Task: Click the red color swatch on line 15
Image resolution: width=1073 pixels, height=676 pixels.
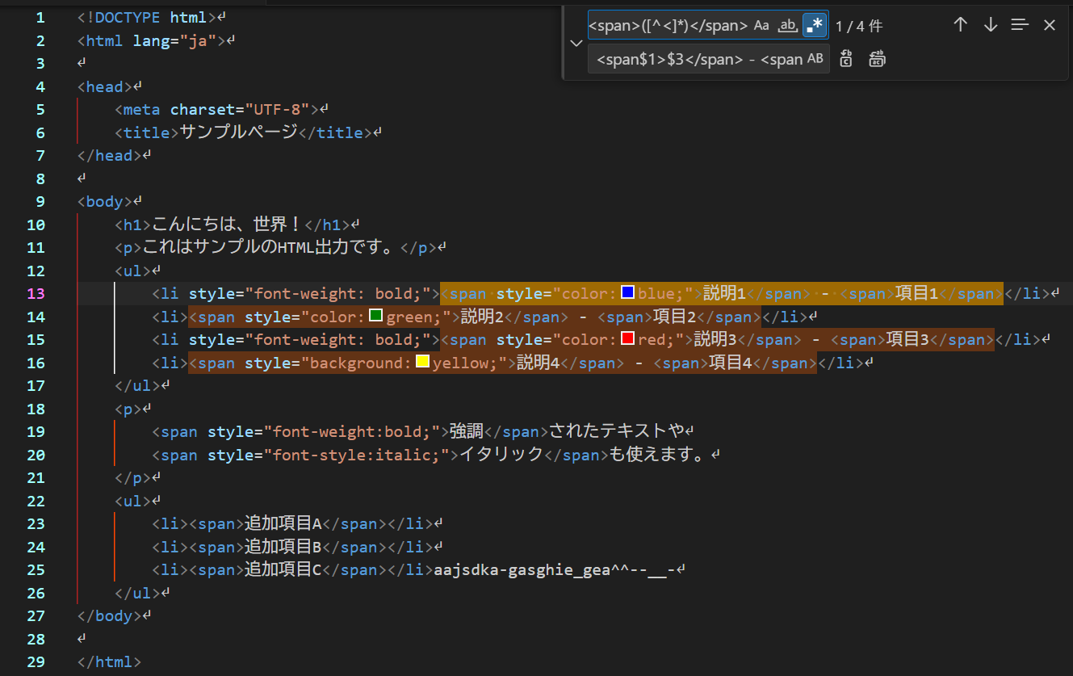Action: pos(627,338)
